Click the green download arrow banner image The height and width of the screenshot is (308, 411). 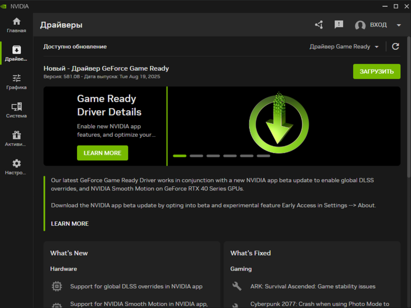point(279,121)
